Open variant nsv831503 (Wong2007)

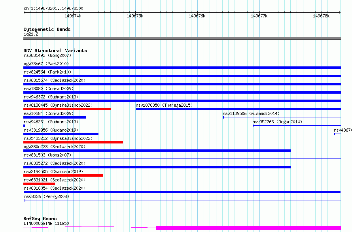point(47,155)
